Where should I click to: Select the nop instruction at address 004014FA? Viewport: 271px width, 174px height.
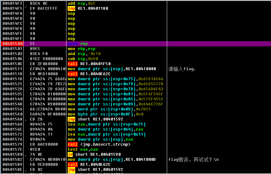[71, 14]
